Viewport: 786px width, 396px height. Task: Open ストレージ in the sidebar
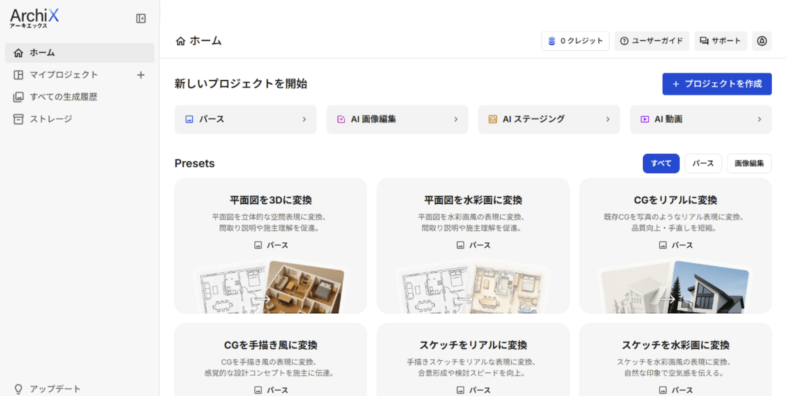79,119
